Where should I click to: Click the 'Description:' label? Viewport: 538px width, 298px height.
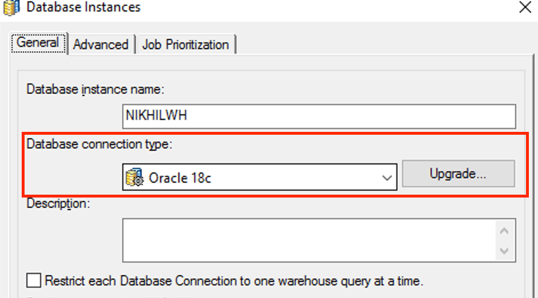(58, 204)
